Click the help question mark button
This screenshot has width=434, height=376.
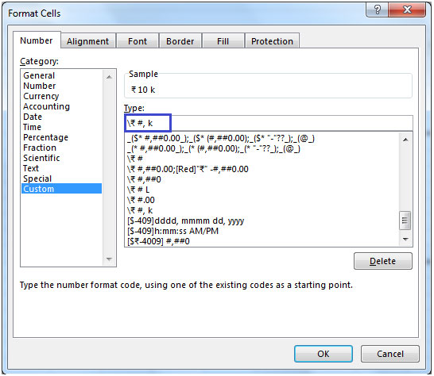coord(377,10)
